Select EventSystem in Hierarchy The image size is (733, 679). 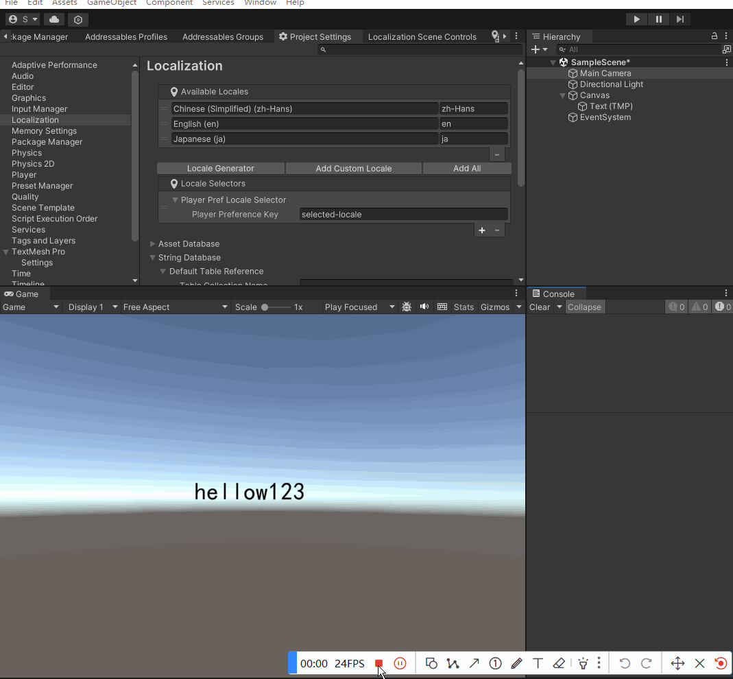(605, 117)
